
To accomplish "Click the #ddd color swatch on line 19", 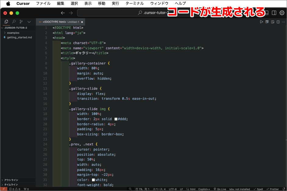I will [x=116, y=119].
